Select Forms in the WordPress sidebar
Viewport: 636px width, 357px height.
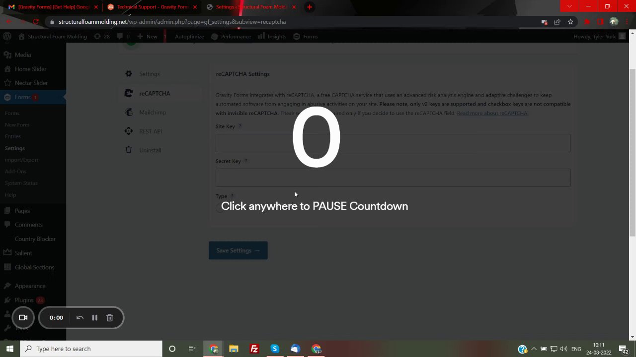click(33, 97)
